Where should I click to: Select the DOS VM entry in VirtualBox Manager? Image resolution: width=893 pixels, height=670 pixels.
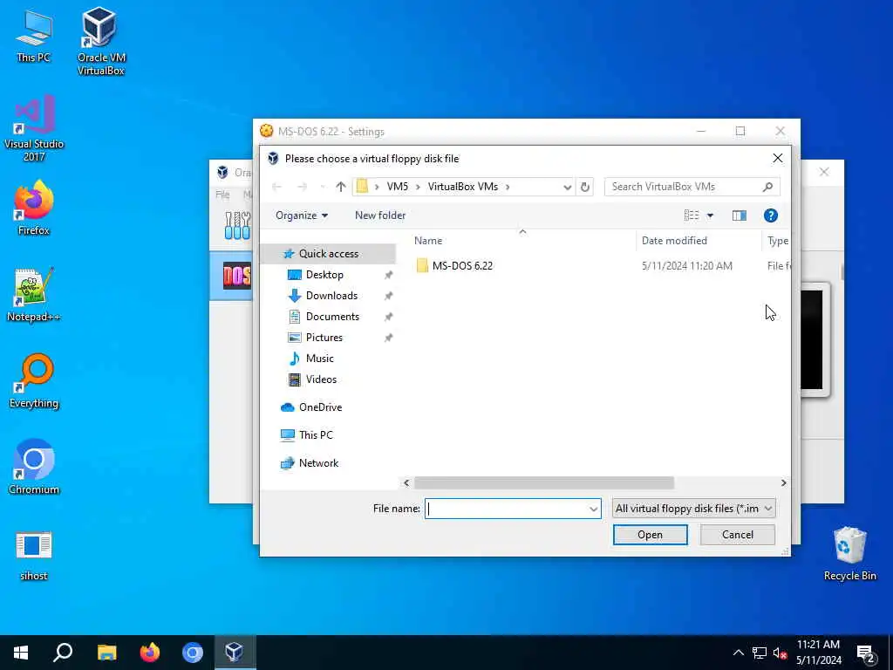click(232, 277)
